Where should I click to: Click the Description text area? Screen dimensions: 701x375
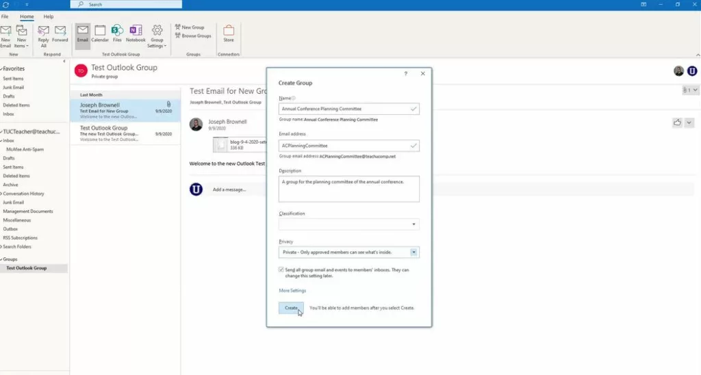coord(348,189)
